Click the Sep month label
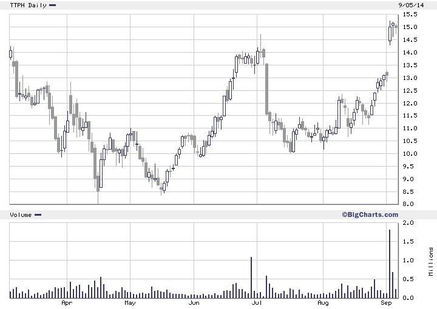 point(386,303)
